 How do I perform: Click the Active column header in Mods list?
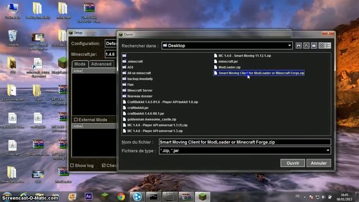tap(77, 71)
